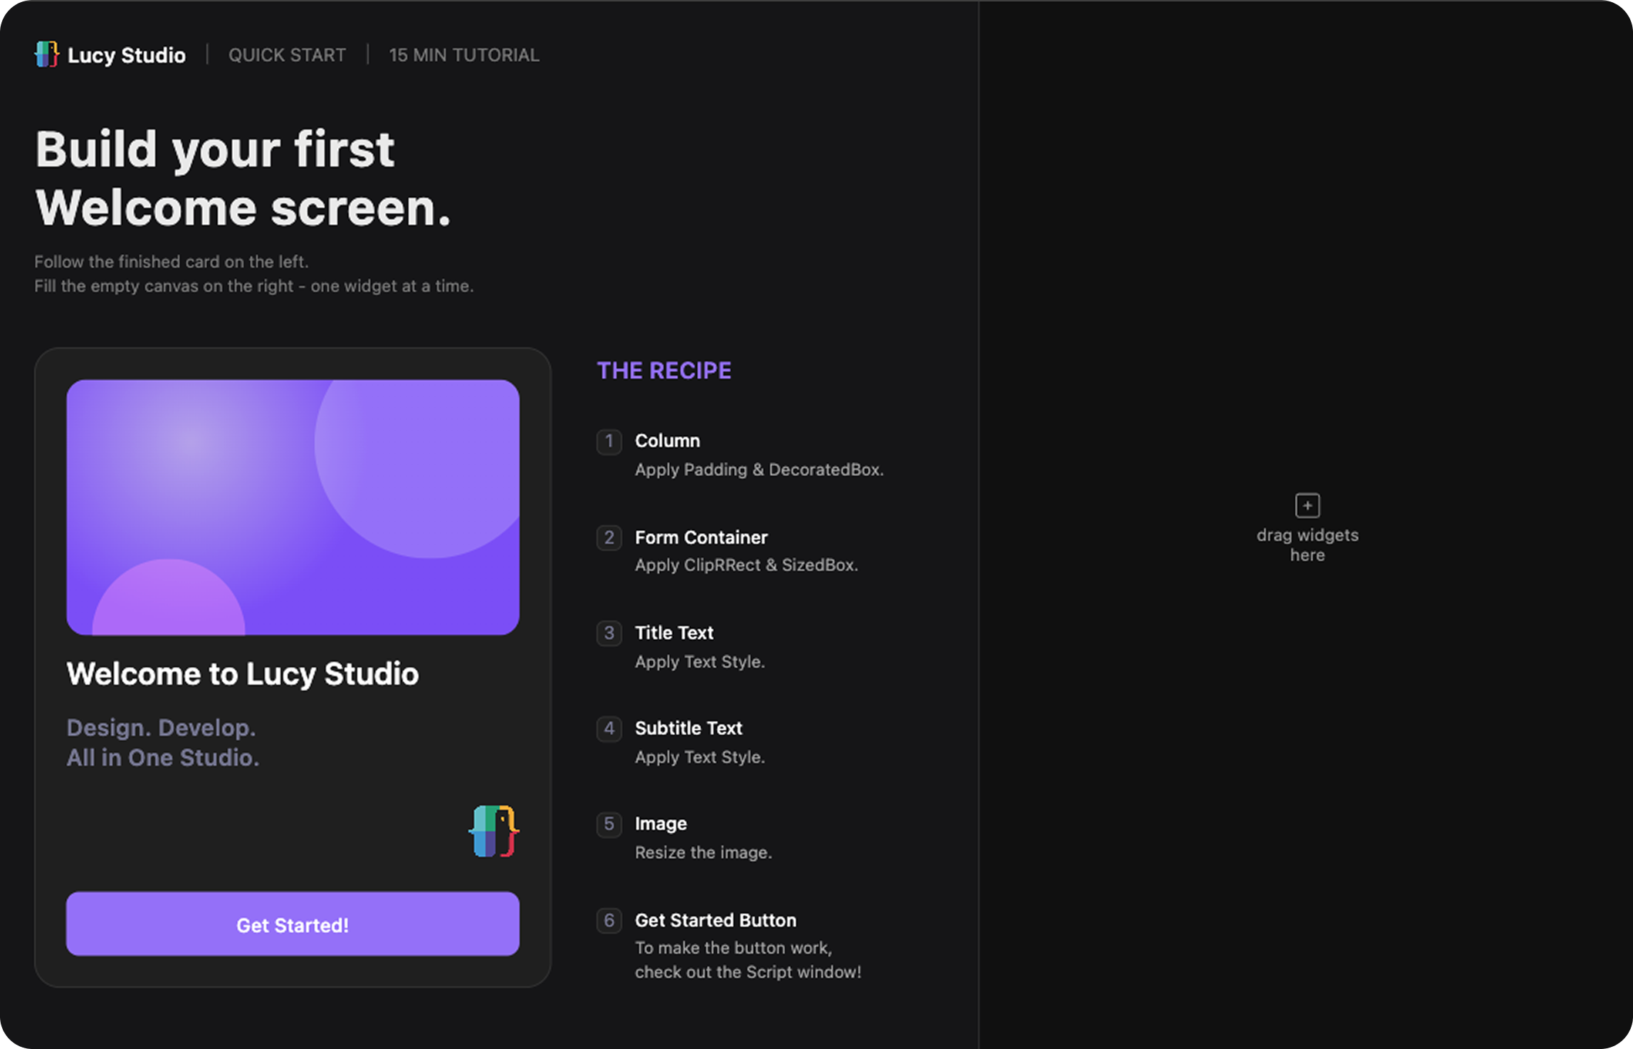Click 'check out the Script window!' text
1633x1049 pixels.
pos(748,972)
